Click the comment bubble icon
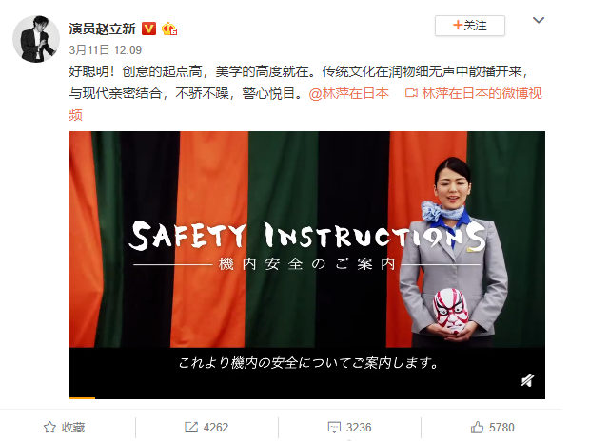Image resolution: width=590 pixels, height=441 pixels. pos(334,428)
